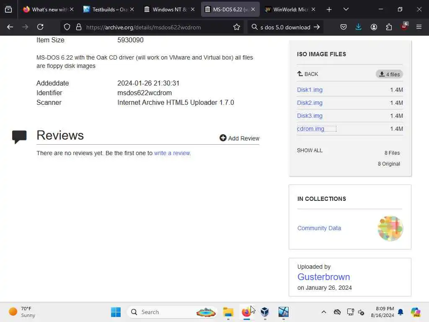
Task: Open 8 Files listing
Action: pos(392,153)
